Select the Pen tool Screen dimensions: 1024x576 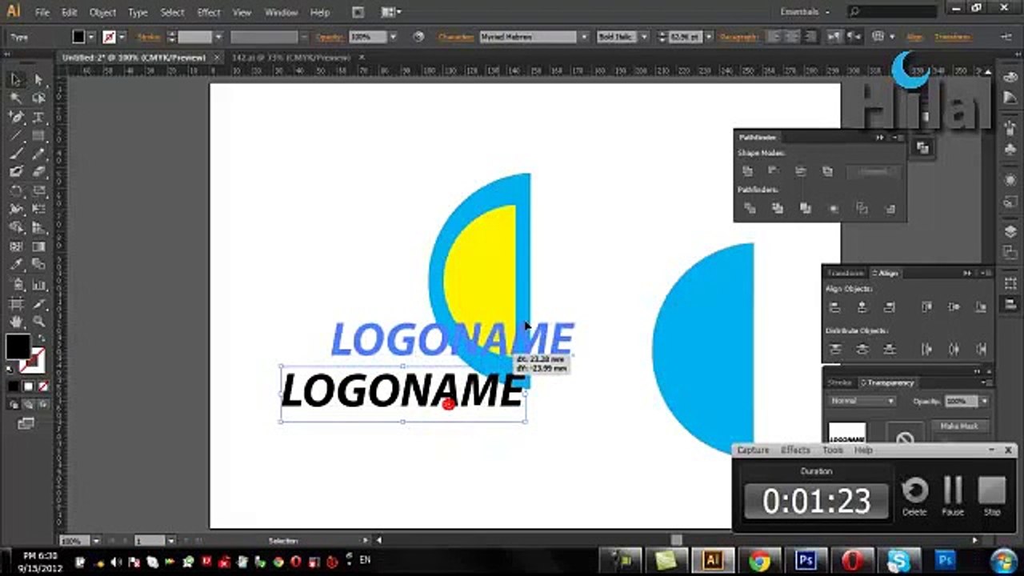pyautogui.click(x=16, y=117)
